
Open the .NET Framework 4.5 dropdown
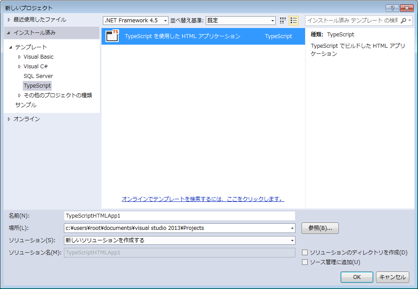pos(136,21)
